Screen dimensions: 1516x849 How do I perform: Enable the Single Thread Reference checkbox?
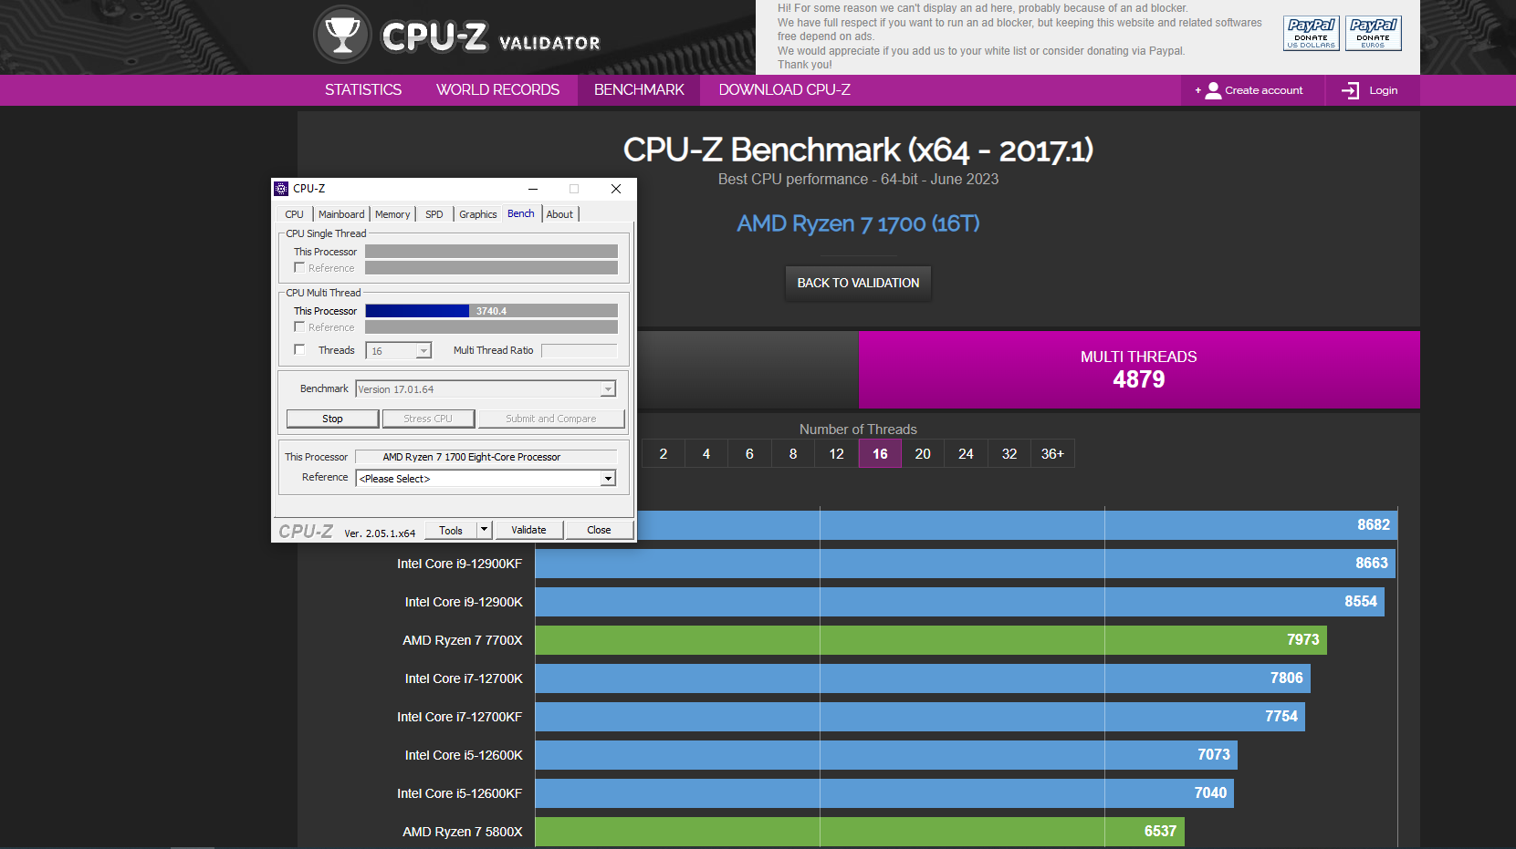click(299, 267)
